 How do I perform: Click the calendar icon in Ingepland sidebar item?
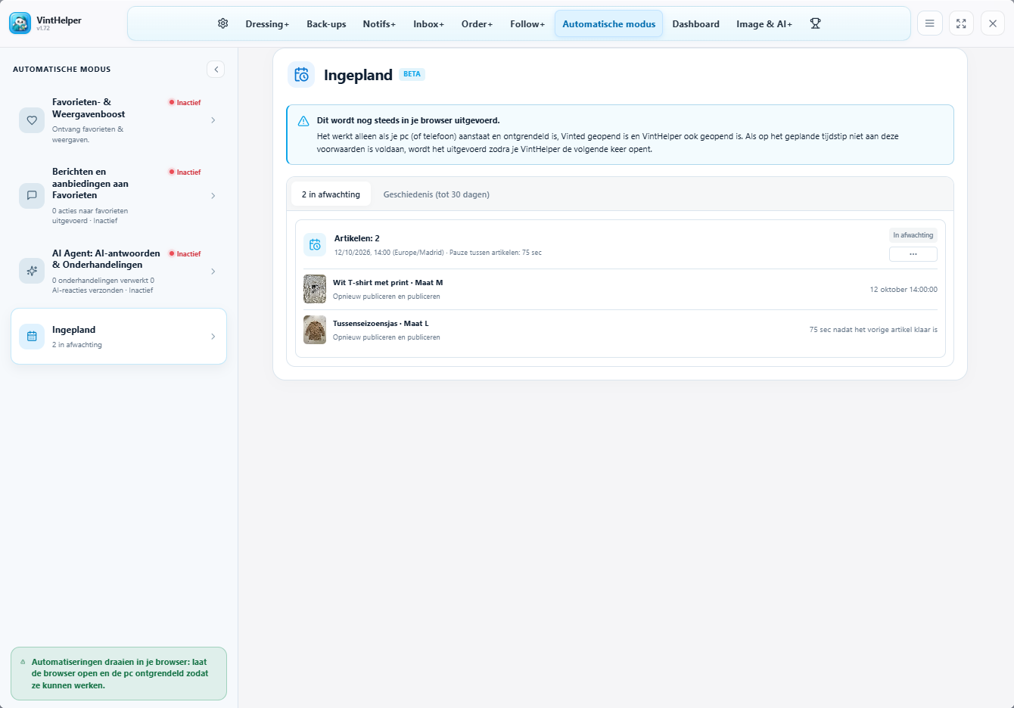pos(32,337)
